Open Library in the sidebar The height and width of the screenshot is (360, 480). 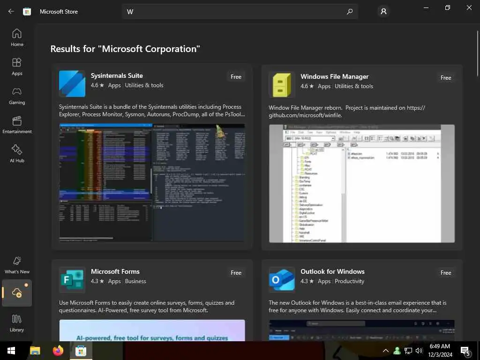click(17, 323)
